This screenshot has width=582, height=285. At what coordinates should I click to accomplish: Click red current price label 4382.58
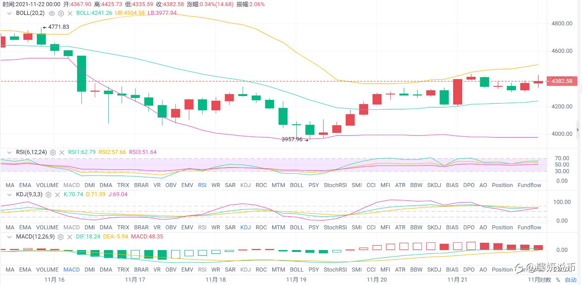click(x=562, y=81)
